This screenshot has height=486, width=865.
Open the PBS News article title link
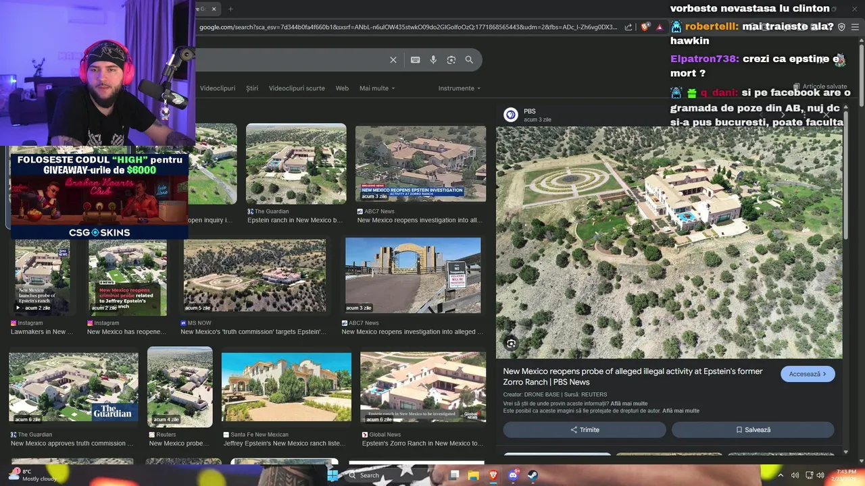pos(633,377)
